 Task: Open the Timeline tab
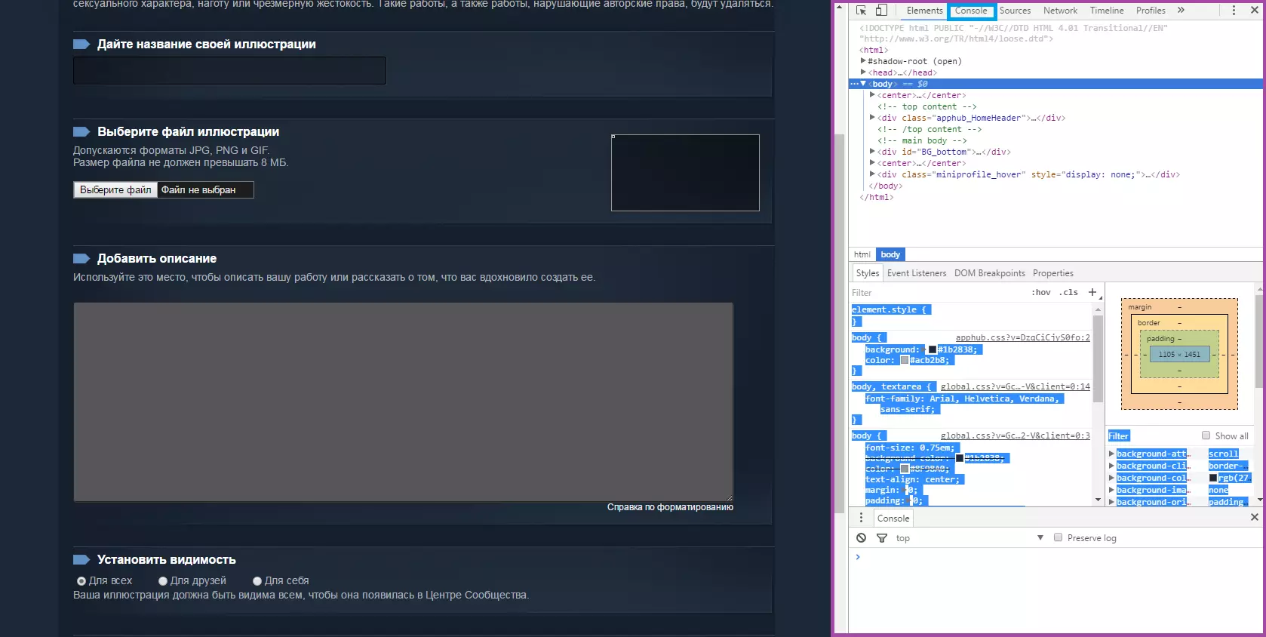point(1107,11)
